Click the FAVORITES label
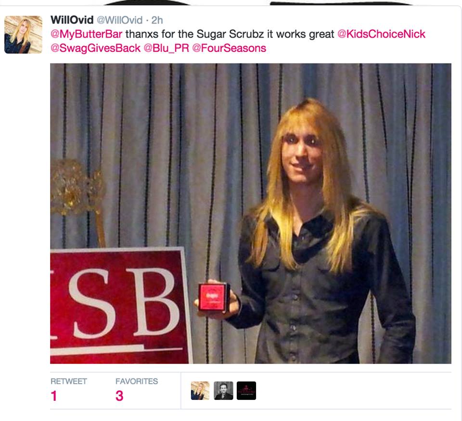 (137, 381)
